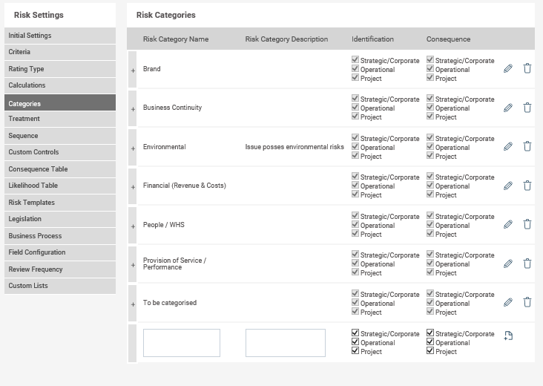Delete the Financial (Revenue & Costs) category
This screenshot has width=543, height=386.
pos(527,186)
